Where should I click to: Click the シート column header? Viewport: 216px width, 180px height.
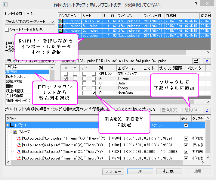pos(92,16)
